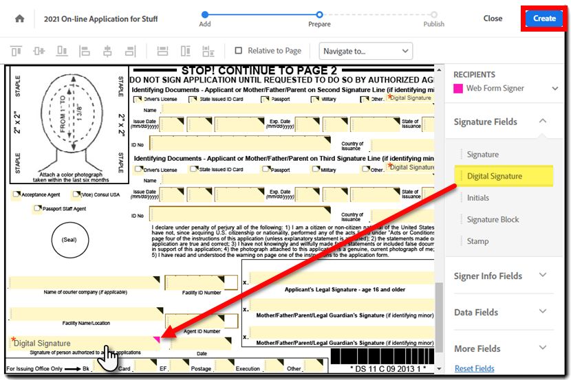The height and width of the screenshot is (380, 571).
Task: Select the Applicant's Legal Signature field
Action: (x=342, y=279)
